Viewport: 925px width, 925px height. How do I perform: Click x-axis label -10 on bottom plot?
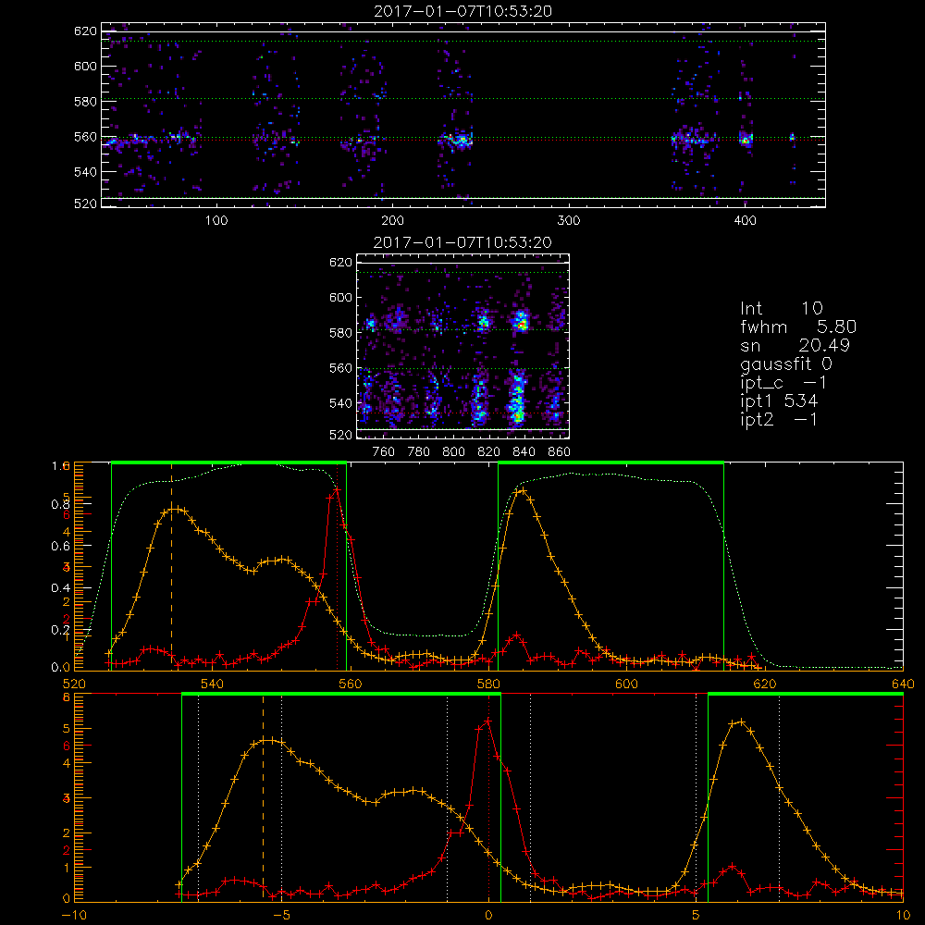74,916
